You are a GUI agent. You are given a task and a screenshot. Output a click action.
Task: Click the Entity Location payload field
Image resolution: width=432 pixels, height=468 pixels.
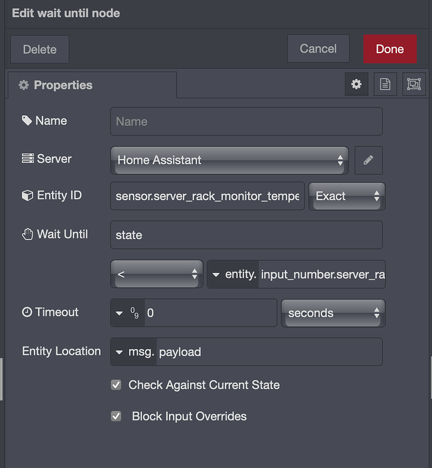[x=269, y=352]
